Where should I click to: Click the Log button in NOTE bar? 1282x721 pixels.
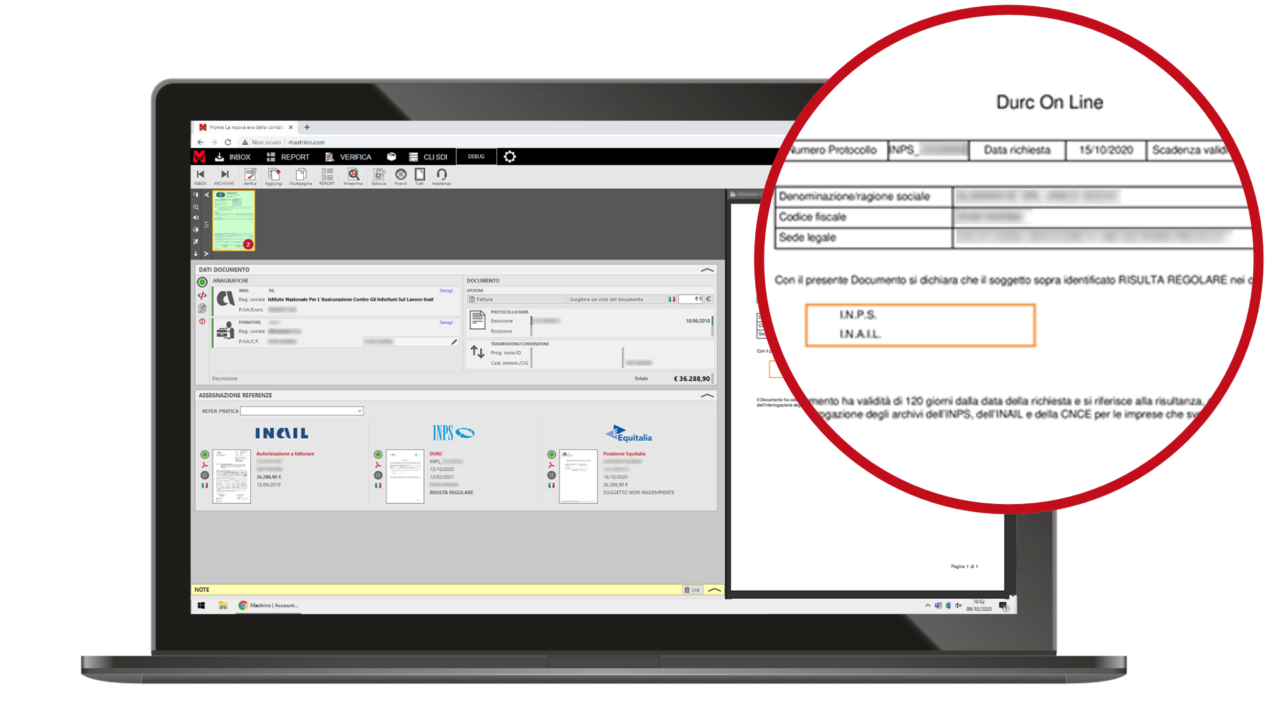(692, 590)
